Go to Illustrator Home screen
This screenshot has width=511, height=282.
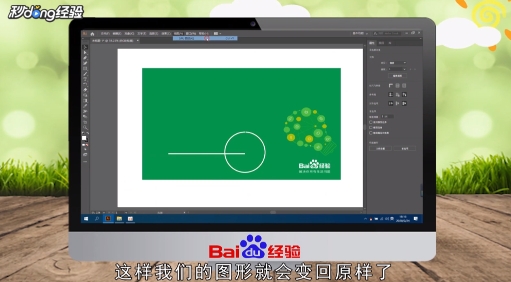92,33
